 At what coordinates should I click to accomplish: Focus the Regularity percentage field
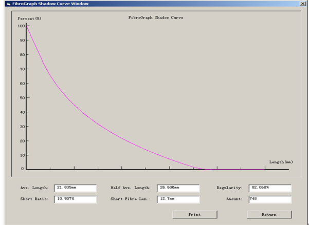[x=270, y=188]
